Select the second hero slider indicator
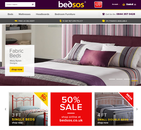Screen dimensions: 141x130 pos(119,79)
